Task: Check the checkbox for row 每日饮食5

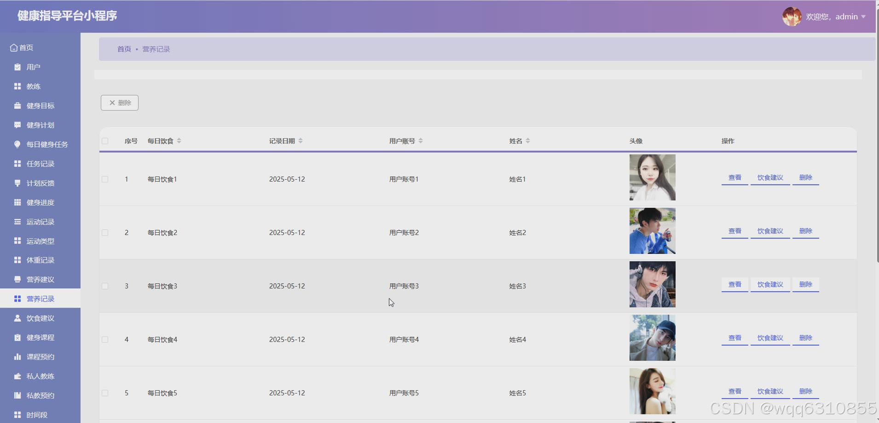Action: [x=105, y=393]
